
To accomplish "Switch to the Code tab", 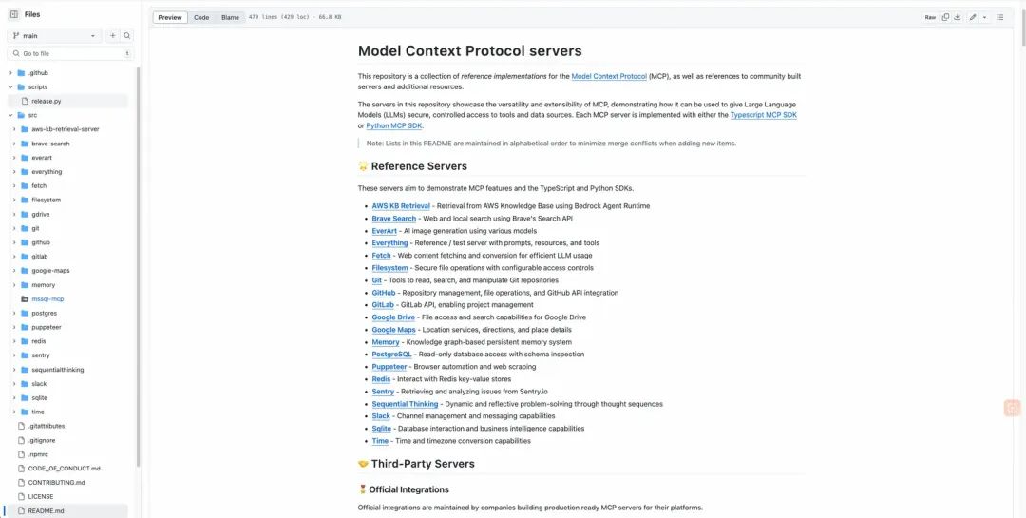I will point(201,17).
